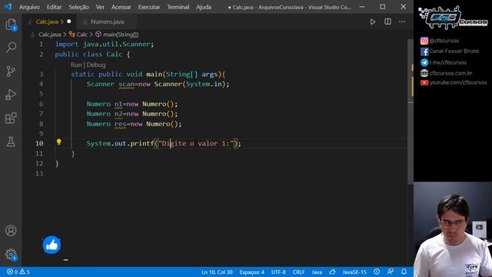Change indentation via Espaços: 4

pos(251,272)
